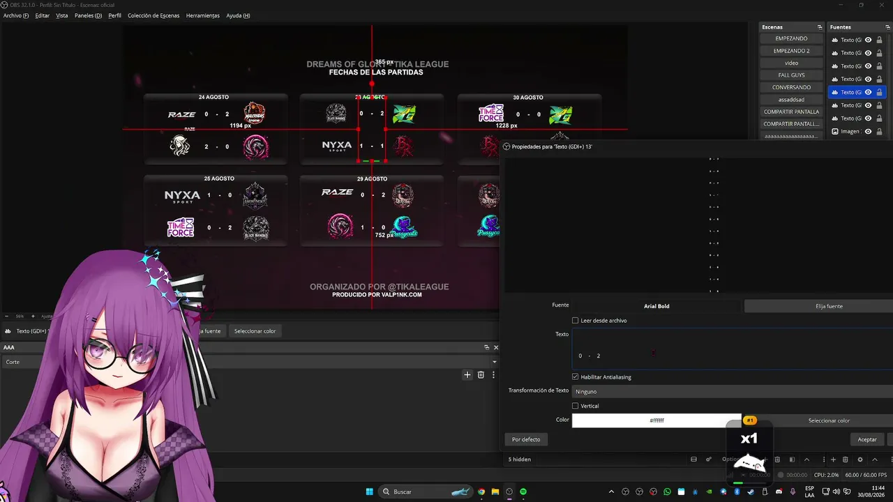Open Chrome from the taskbar
Viewport: 893px width, 502px height.
click(481, 492)
